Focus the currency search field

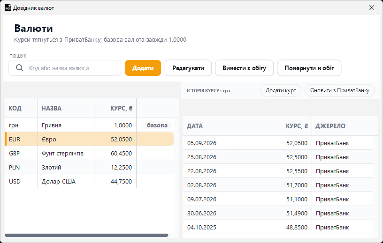pyautogui.click(x=65, y=68)
